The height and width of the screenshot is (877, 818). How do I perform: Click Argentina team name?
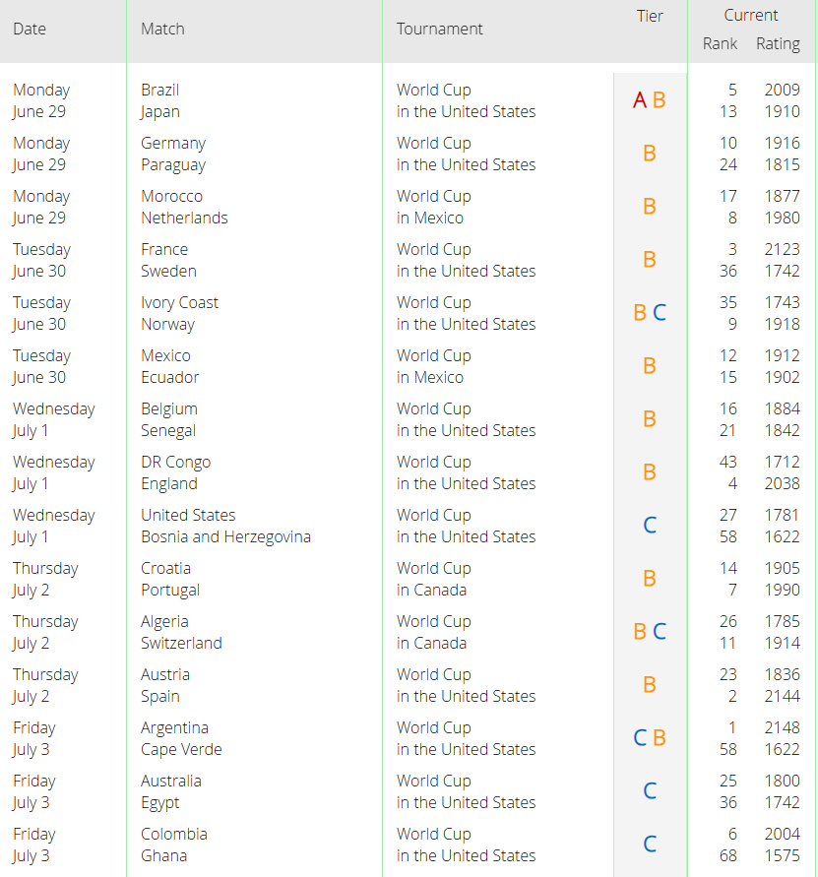tap(174, 727)
